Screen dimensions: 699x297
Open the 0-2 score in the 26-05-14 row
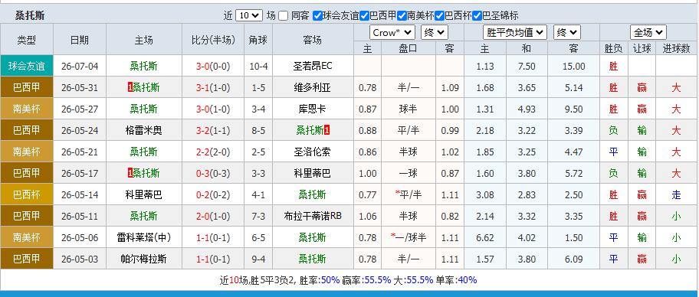[x=203, y=194]
